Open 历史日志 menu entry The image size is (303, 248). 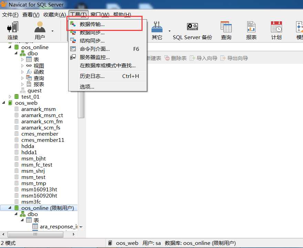(108, 76)
